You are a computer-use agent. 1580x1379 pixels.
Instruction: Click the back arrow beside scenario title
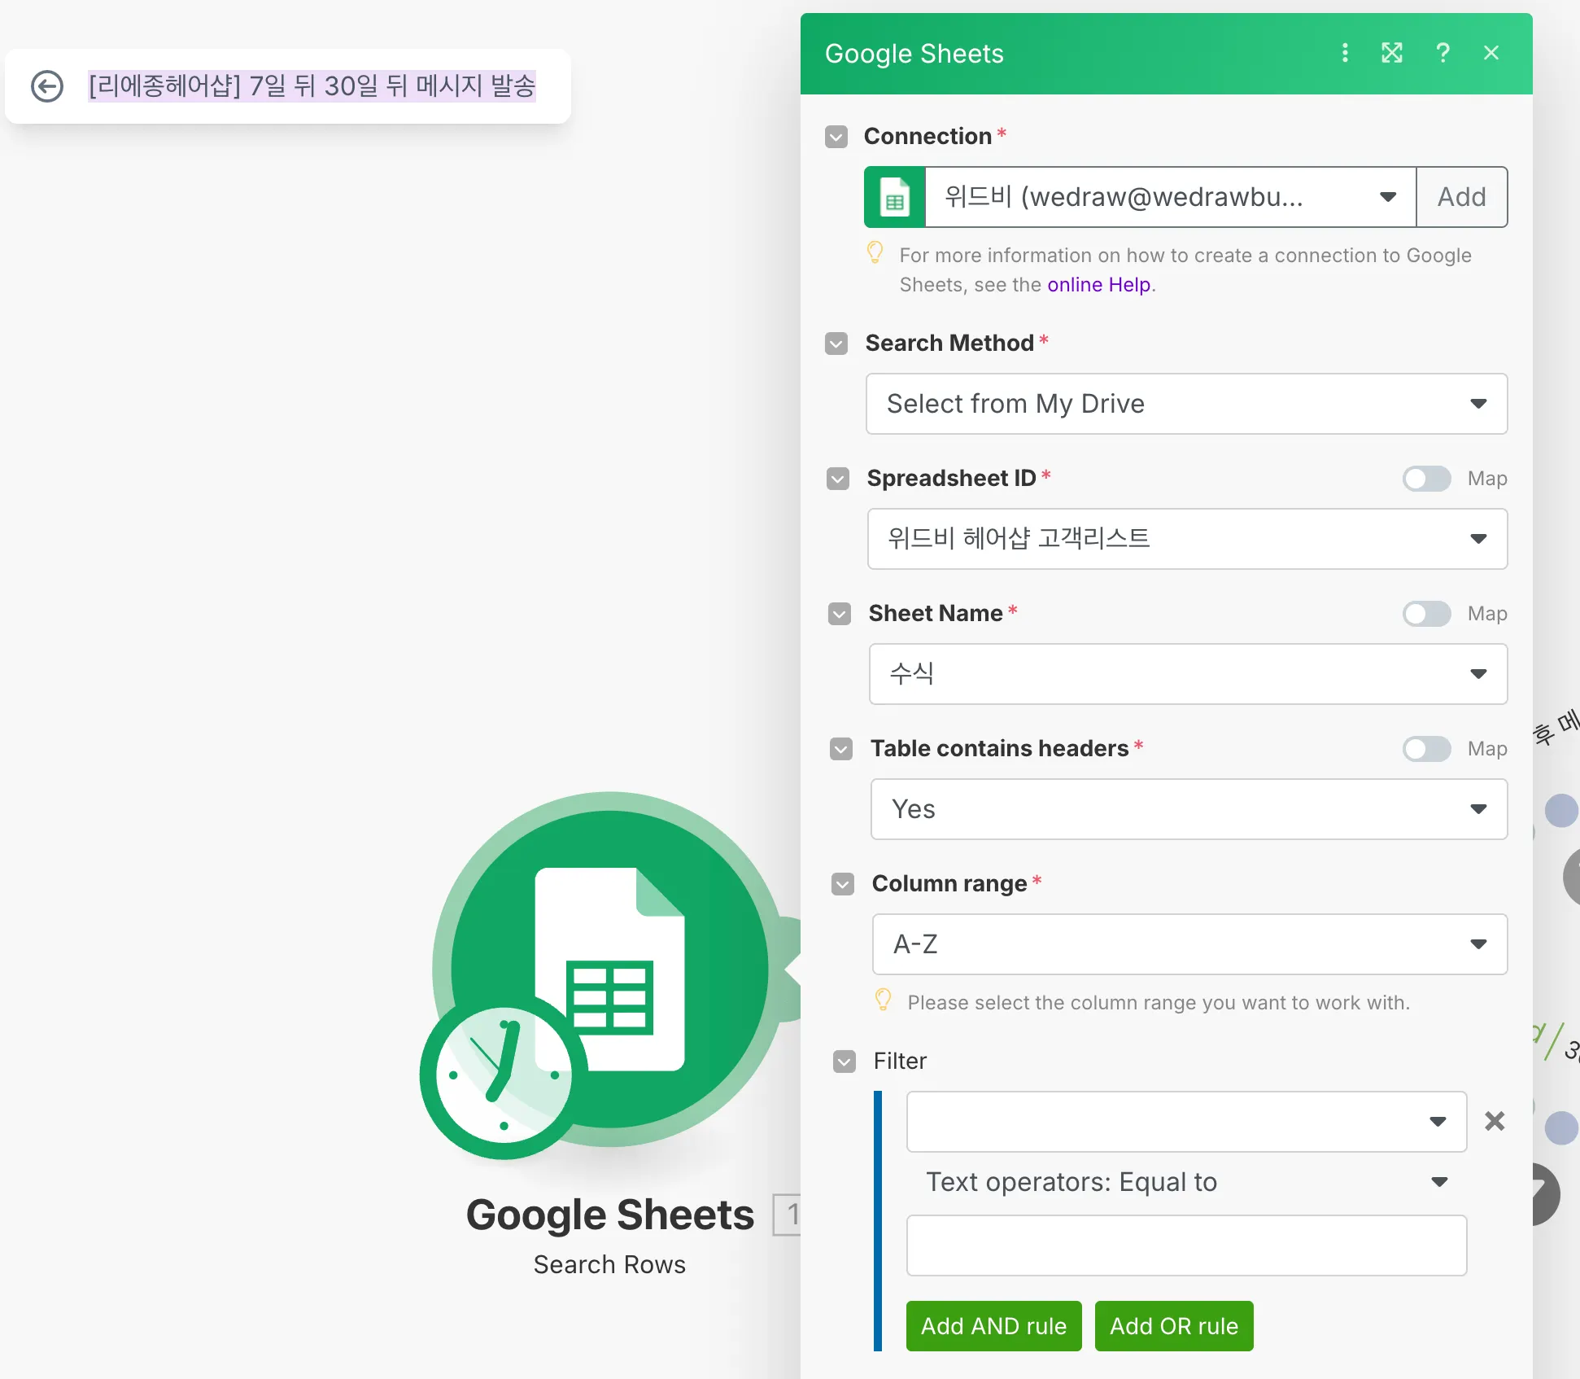click(47, 86)
